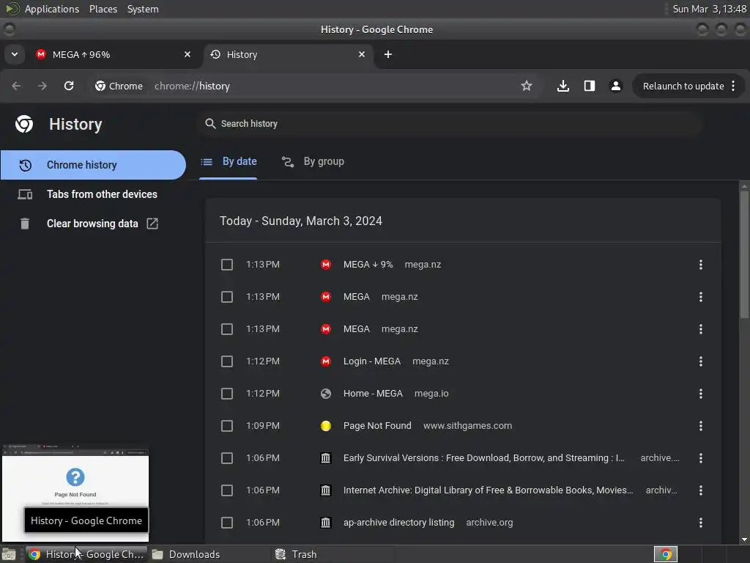
Task: Check the ap-archive directory listing entry
Action: click(x=227, y=523)
